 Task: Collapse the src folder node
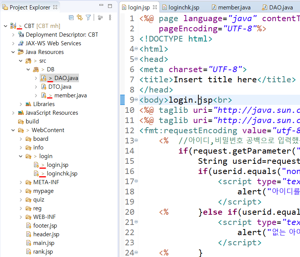tap(21, 61)
